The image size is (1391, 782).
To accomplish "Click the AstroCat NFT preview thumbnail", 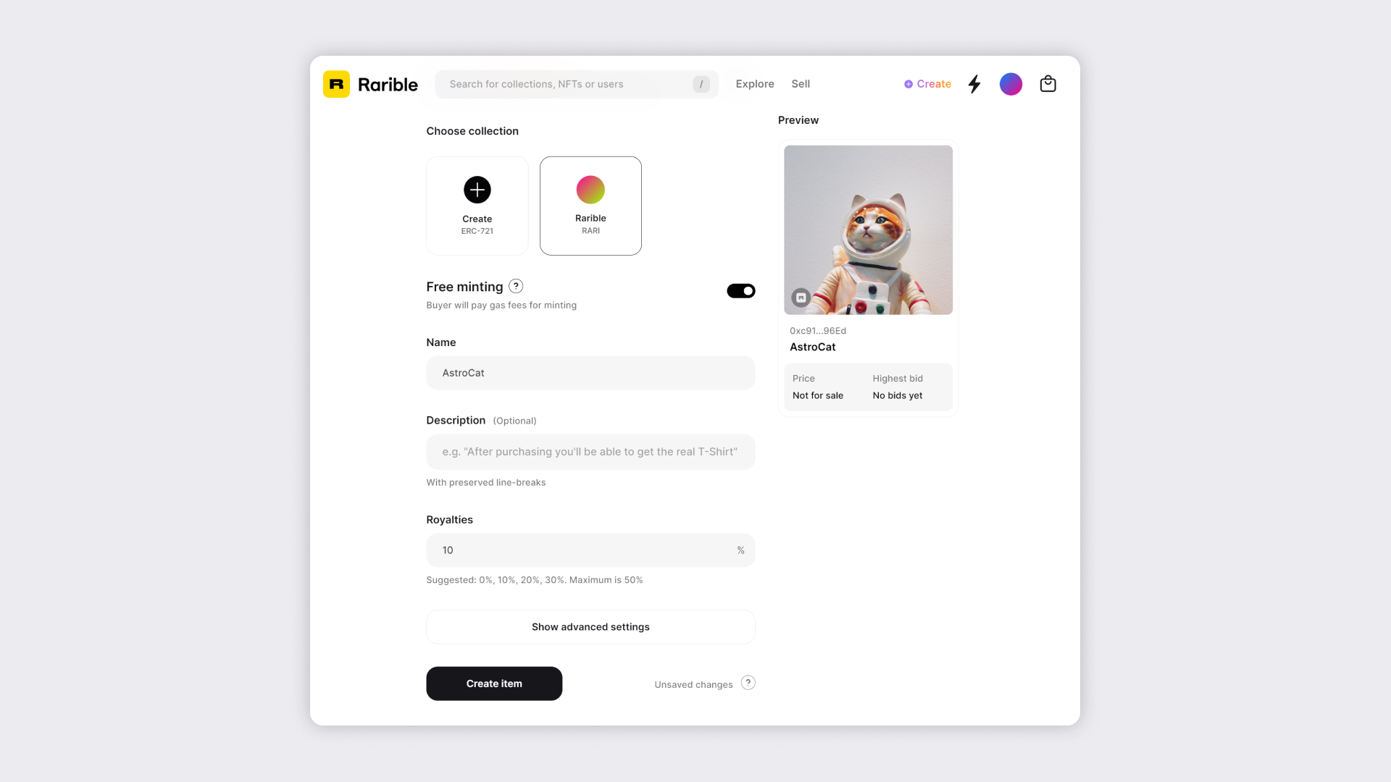I will pyautogui.click(x=867, y=229).
